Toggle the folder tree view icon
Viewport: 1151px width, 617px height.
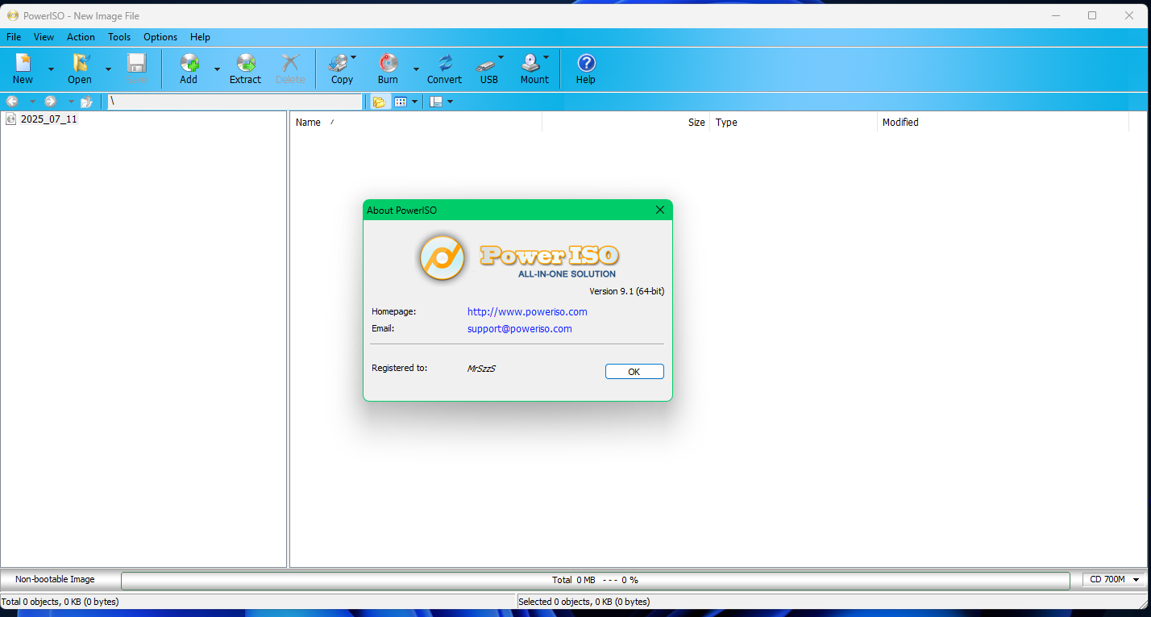pyautogui.click(x=379, y=102)
